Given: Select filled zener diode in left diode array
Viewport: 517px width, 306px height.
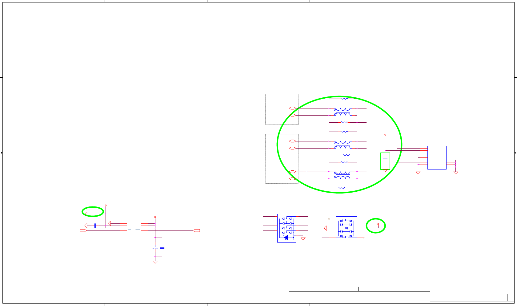Looking at the screenshot, I should pos(286,237).
